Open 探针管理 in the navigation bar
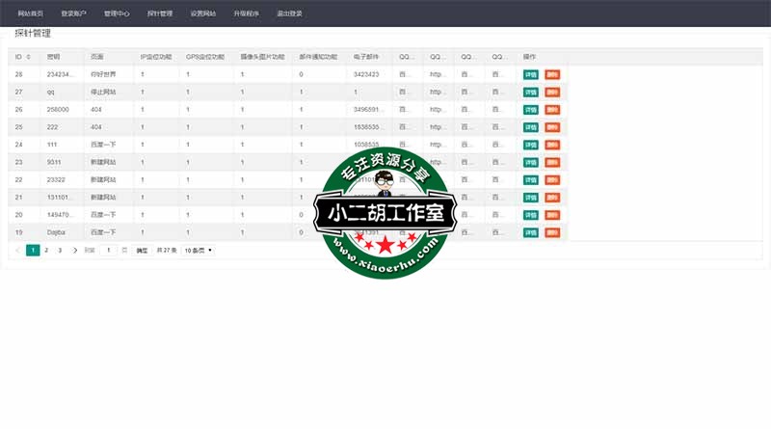Screen dimensions: 771x429 pyautogui.click(x=160, y=14)
